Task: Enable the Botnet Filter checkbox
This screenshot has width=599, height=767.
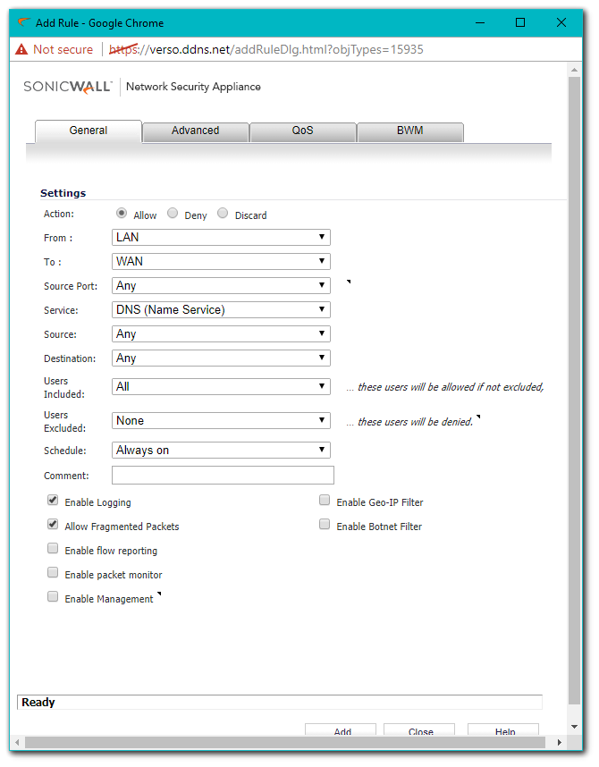Action: pos(325,526)
